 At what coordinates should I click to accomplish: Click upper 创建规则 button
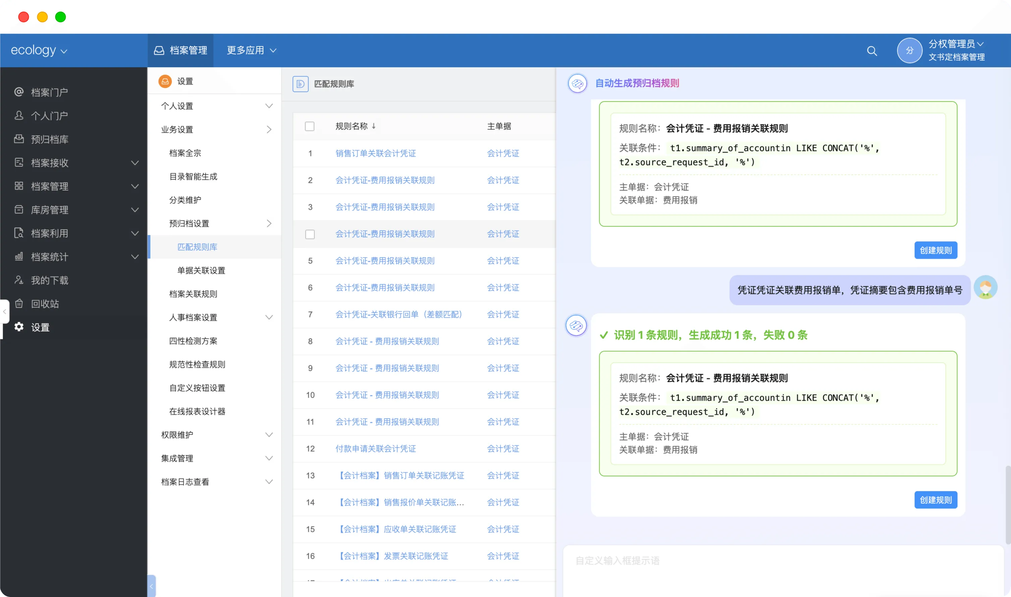point(936,250)
